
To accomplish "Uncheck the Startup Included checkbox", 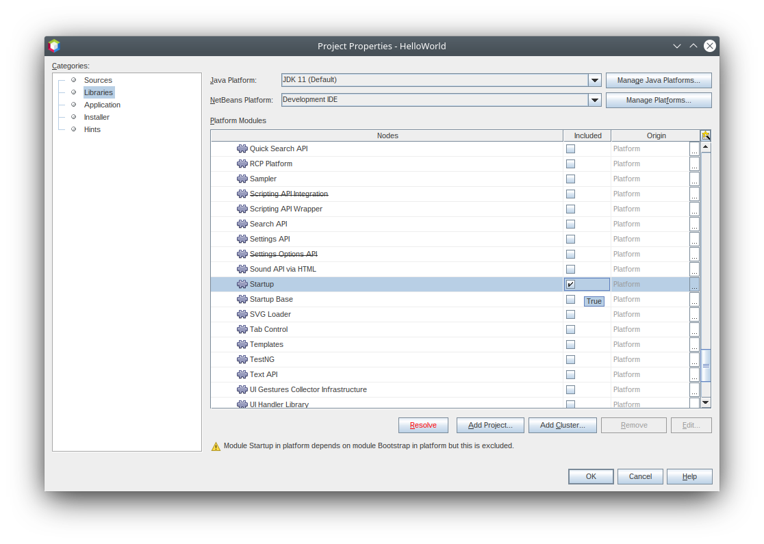I will 570,284.
